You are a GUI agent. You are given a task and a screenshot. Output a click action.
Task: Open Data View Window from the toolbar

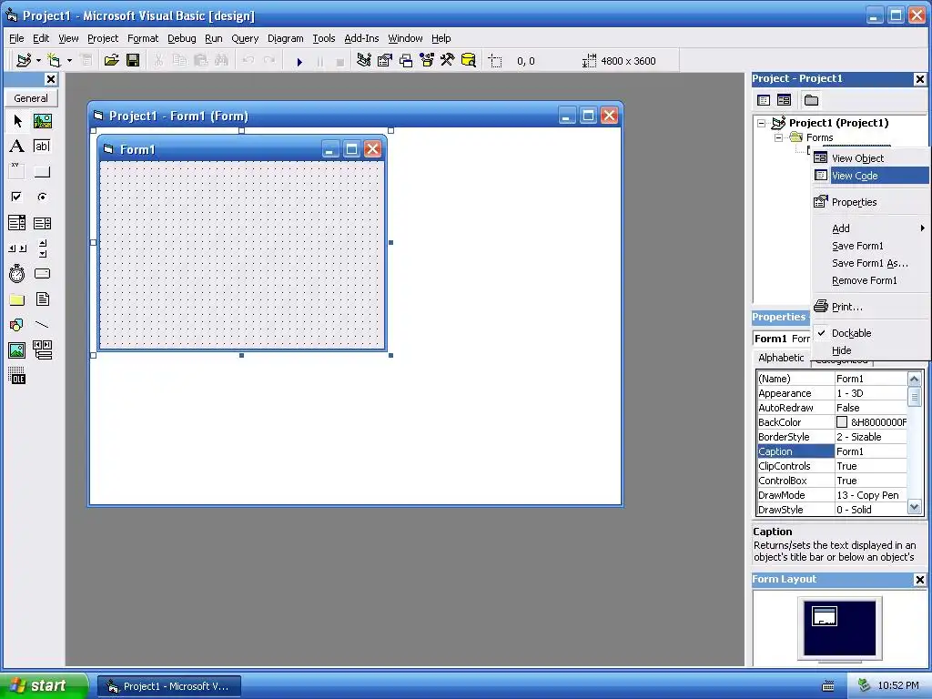pyautogui.click(x=469, y=61)
